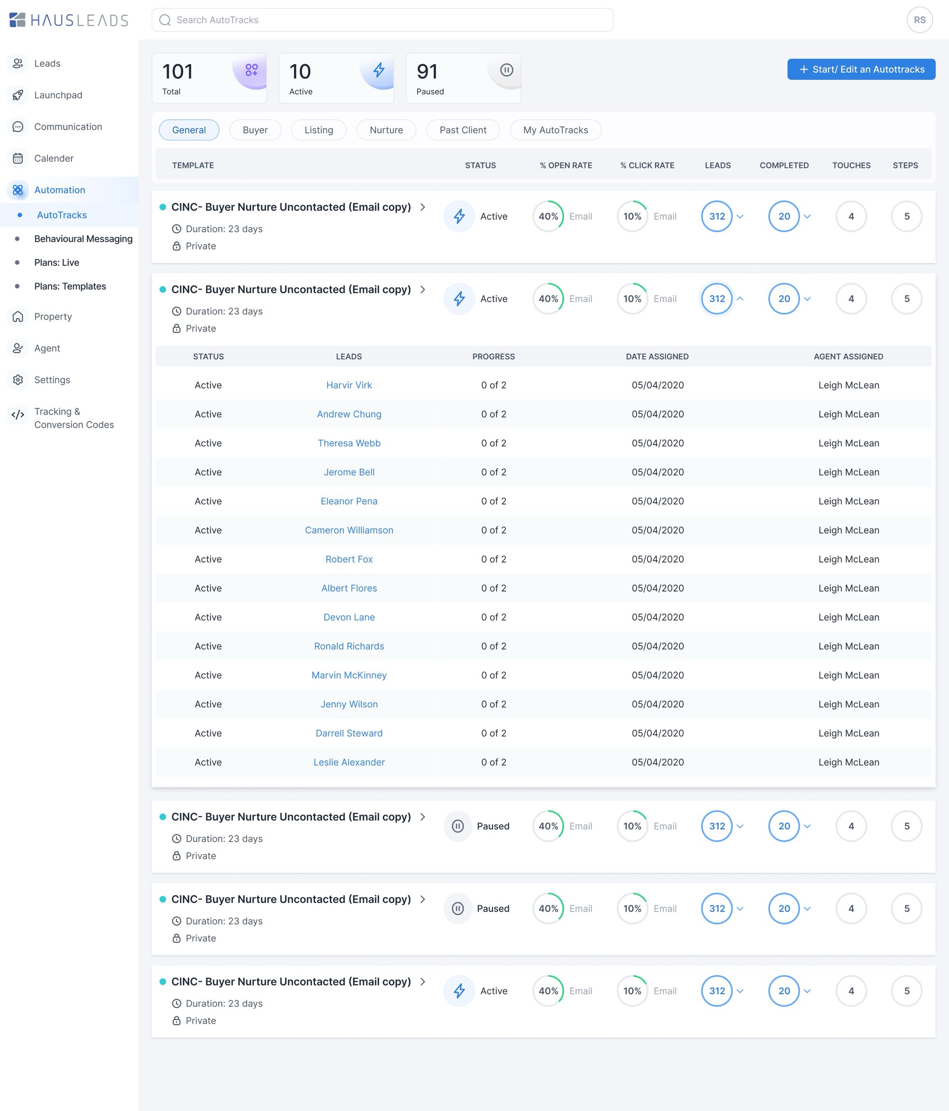Open the Agent person icon
The image size is (949, 1111).
click(x=18, y=348)
